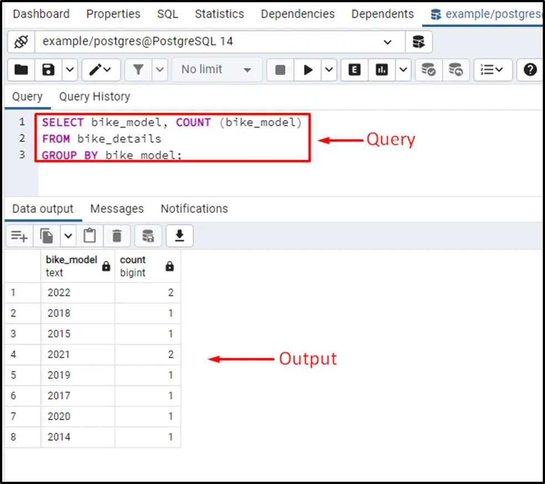This screenshot has width=545, height=484.
Task: Open the No limit rows dropdown
Action: (217, 70)
